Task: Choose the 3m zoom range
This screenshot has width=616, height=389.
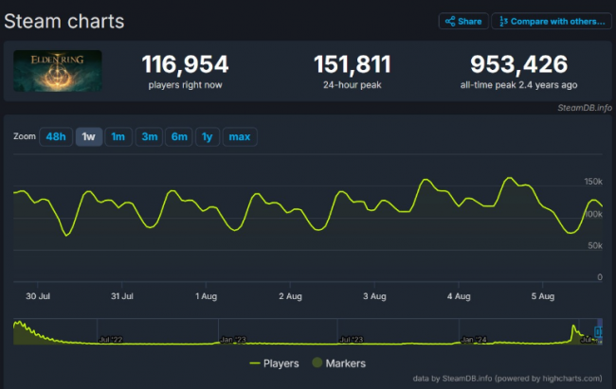Action: (x=149, y=137)
